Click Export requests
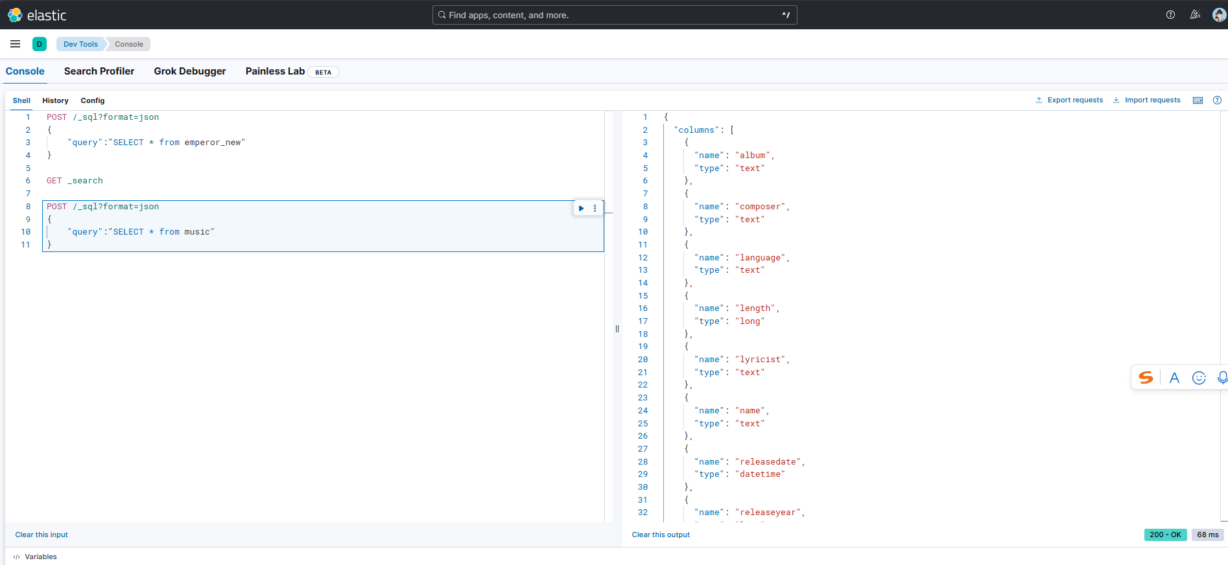This screenshot has height=565, width=1228. click(1069, 100)
